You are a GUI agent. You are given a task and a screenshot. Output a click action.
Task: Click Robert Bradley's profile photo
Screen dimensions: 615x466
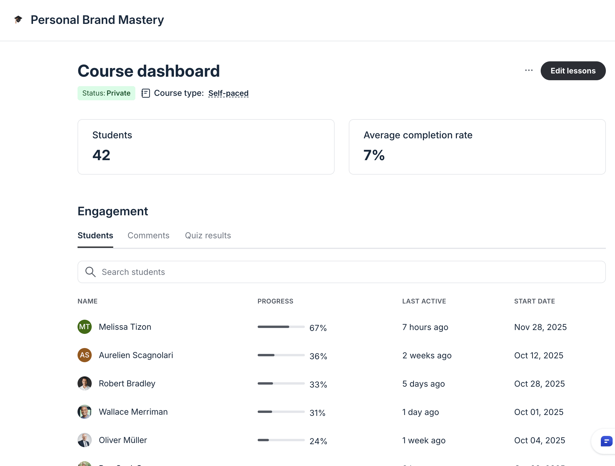click(85, 383)
